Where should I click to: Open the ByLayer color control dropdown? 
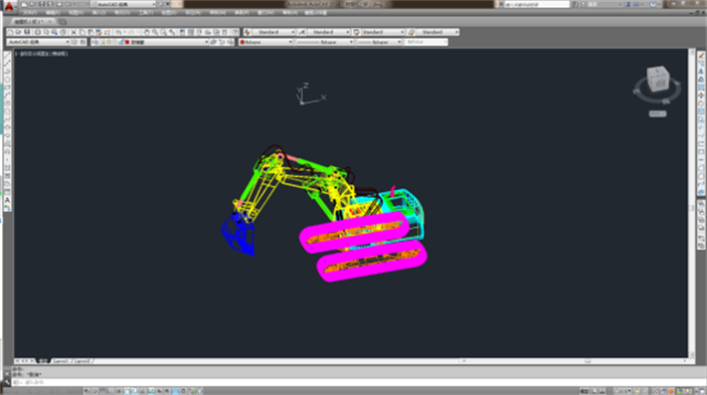pyautogui.click(x=266, y=42)
